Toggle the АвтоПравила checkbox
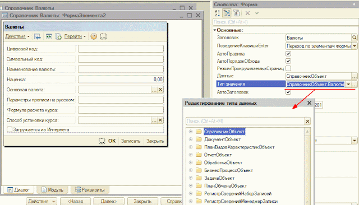This screenshot has width=359, height=205. click(288, 54)
